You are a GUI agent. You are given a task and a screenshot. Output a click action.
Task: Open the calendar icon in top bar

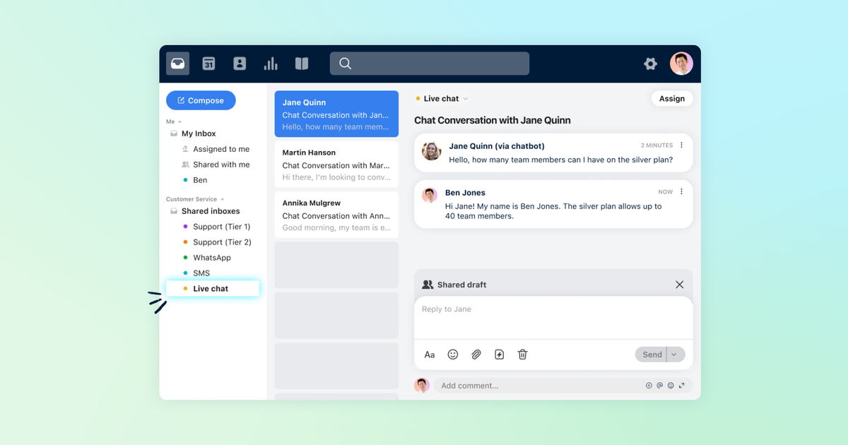click(208, 64)
